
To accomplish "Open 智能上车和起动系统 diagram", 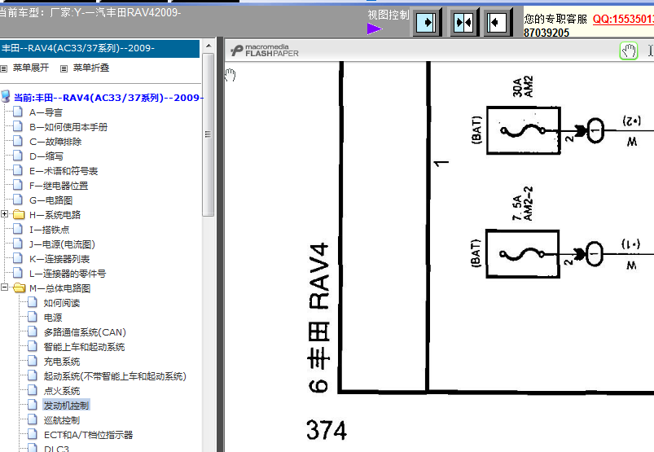I will click(84, 347).
